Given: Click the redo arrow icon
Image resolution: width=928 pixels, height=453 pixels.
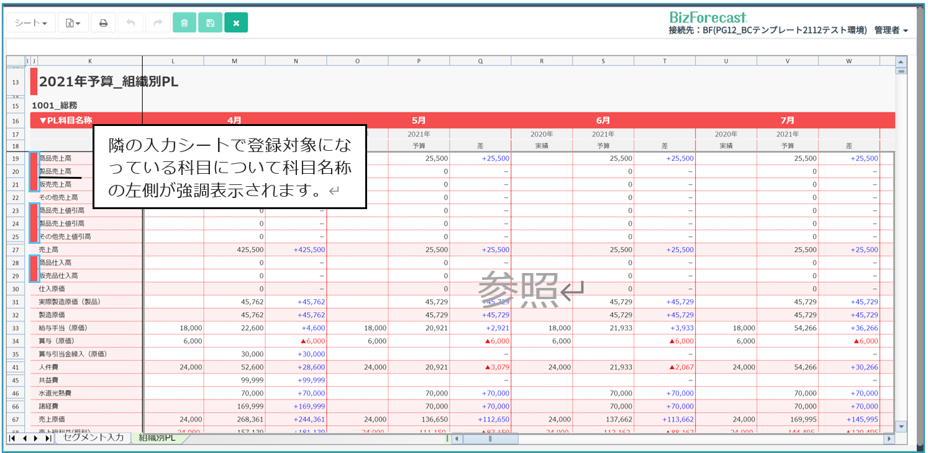Looking at the screenshot, I should (158, 23).
